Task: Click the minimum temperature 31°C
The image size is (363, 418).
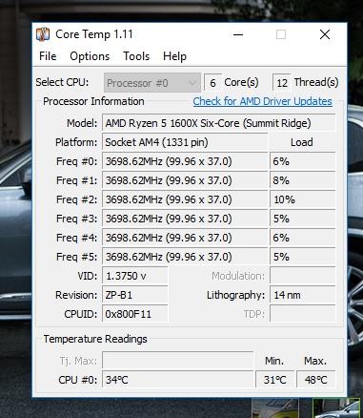Action: tap(275, 379)
